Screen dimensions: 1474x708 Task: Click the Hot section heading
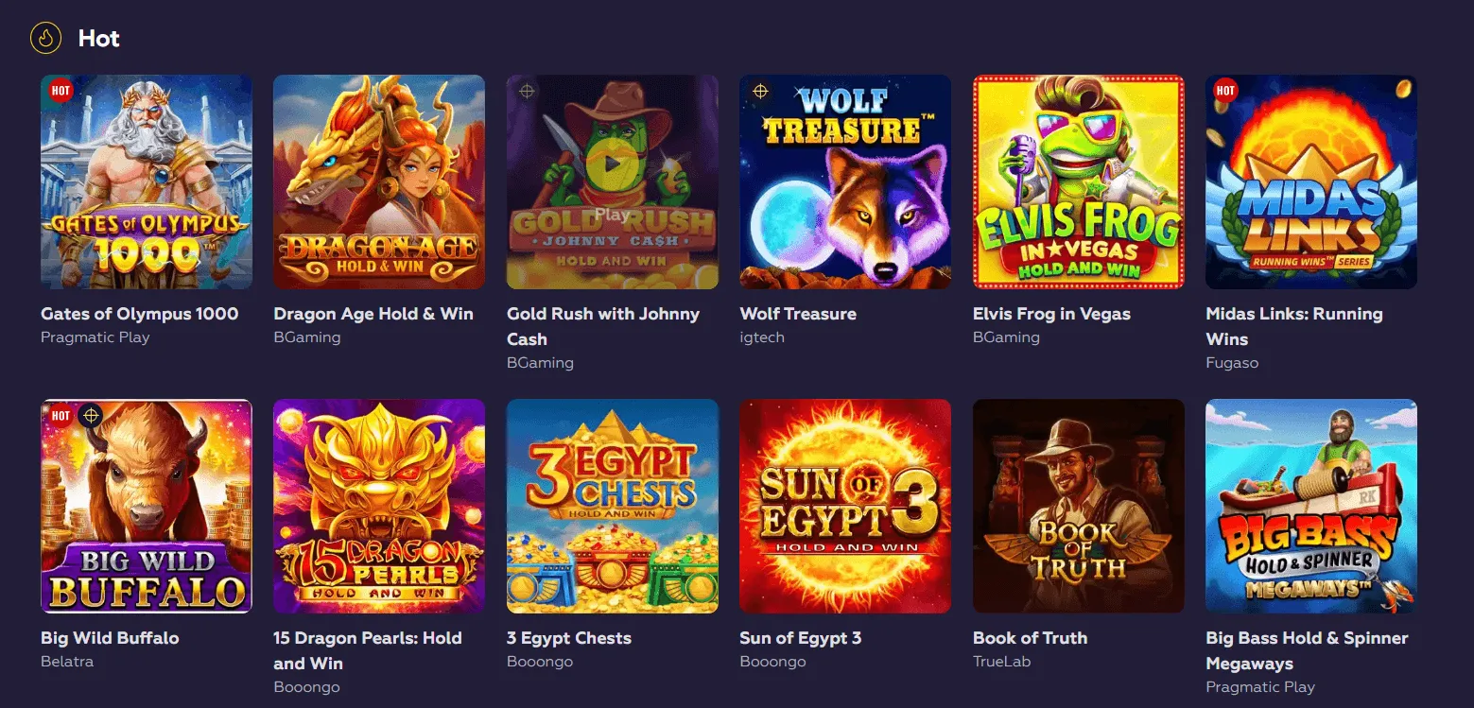98,39
